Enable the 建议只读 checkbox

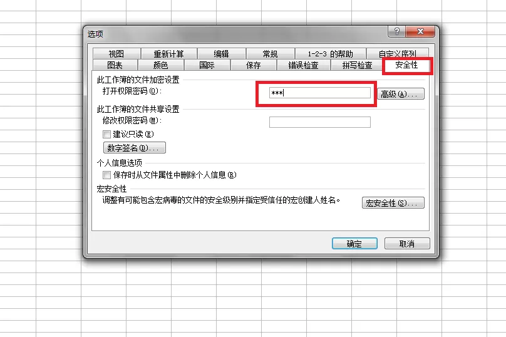[x=107, y=134]
